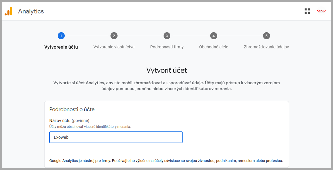The width and height of the screenshot is (333, 170).
Task: Jump to step 3 circle
Action: (167, 36)
